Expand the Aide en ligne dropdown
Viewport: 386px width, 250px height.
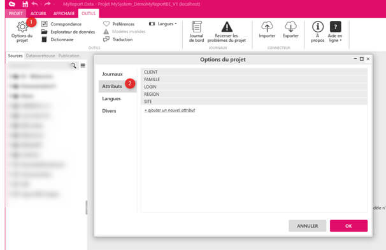click(335, 32)
